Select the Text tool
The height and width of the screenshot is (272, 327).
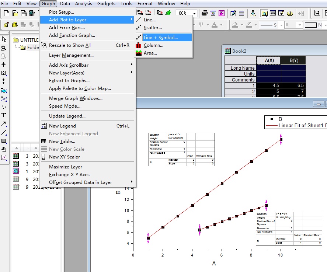(x=4, y=115)
